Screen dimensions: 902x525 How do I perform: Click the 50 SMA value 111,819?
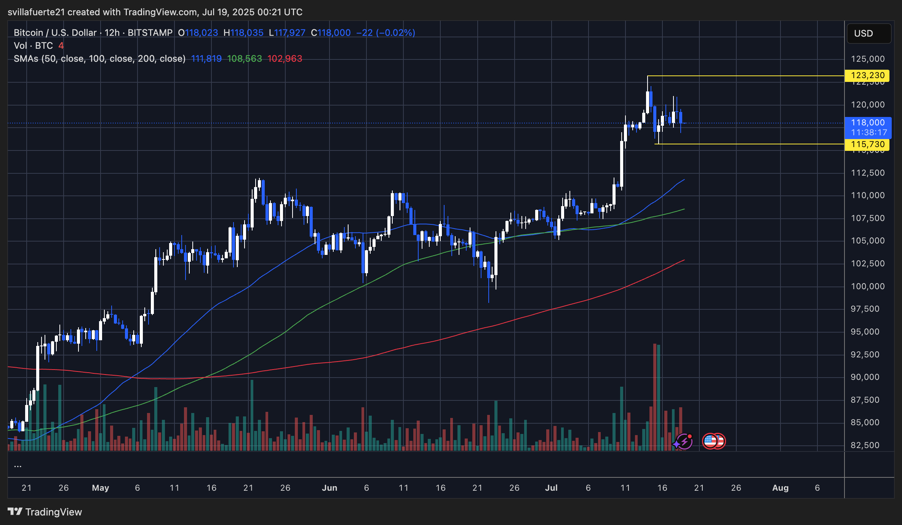coord(206,59)
